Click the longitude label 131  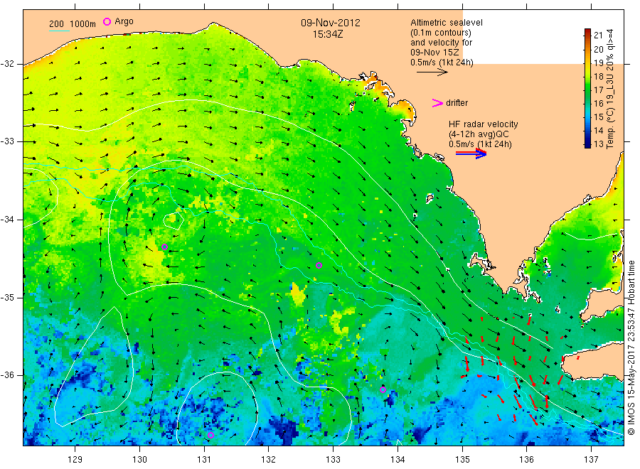[204, 460]
